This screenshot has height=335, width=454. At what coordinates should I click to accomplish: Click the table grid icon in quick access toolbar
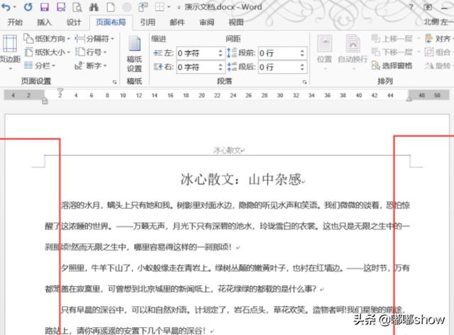(160, 7)
